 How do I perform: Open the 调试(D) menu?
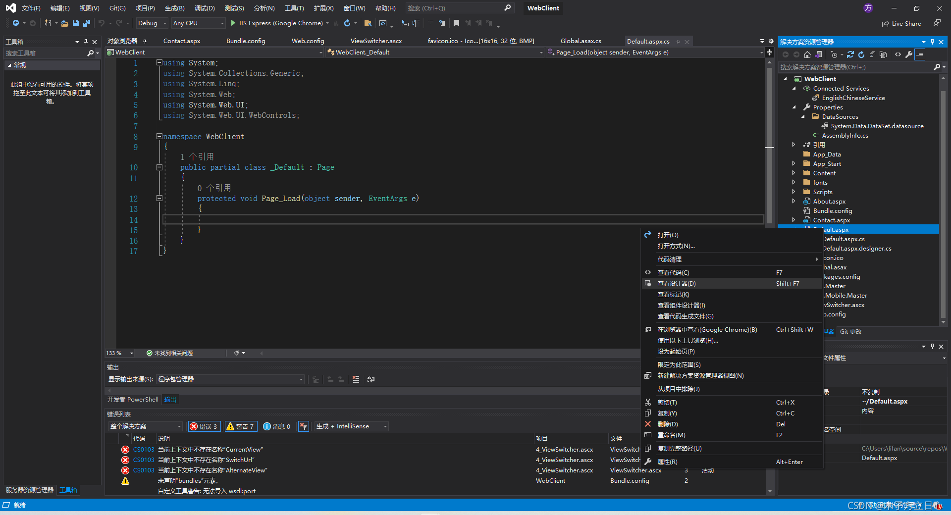point(205,8)
